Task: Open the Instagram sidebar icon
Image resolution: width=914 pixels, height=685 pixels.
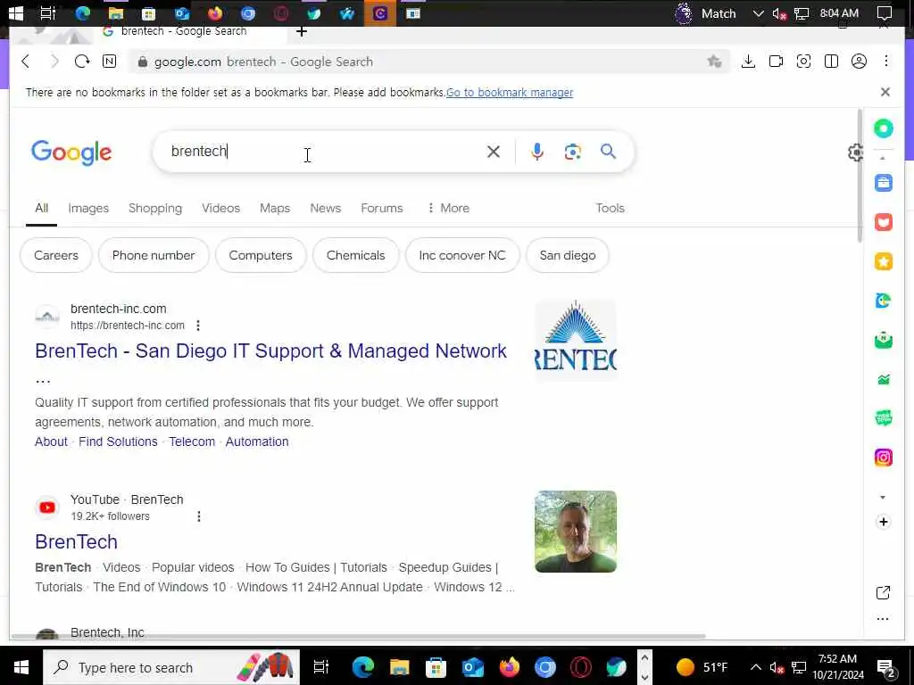Action: (x=883, y=458)
